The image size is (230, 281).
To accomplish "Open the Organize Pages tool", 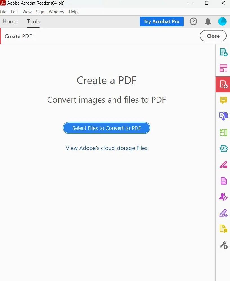I will pos(223,132).
